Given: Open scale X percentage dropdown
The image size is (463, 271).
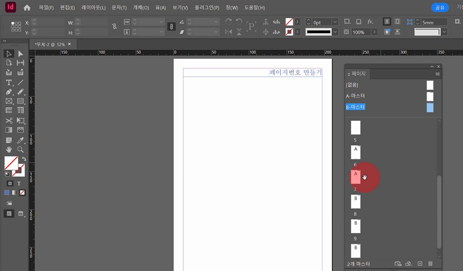Looking at the screenshot, I should tap(161, 22).
